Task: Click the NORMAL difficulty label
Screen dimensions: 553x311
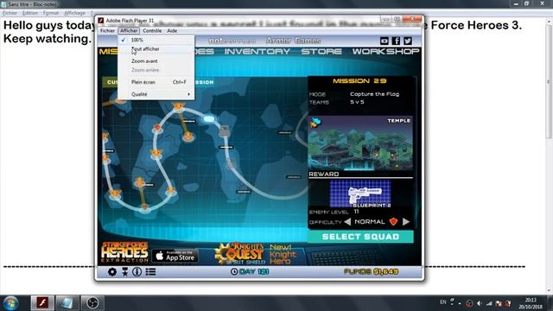Action: (370, 221)
